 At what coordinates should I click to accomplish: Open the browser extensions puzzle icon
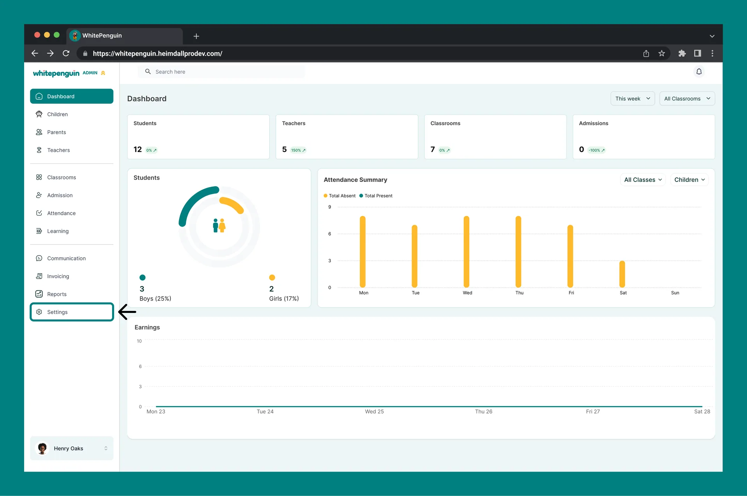[x=682, y=53]
